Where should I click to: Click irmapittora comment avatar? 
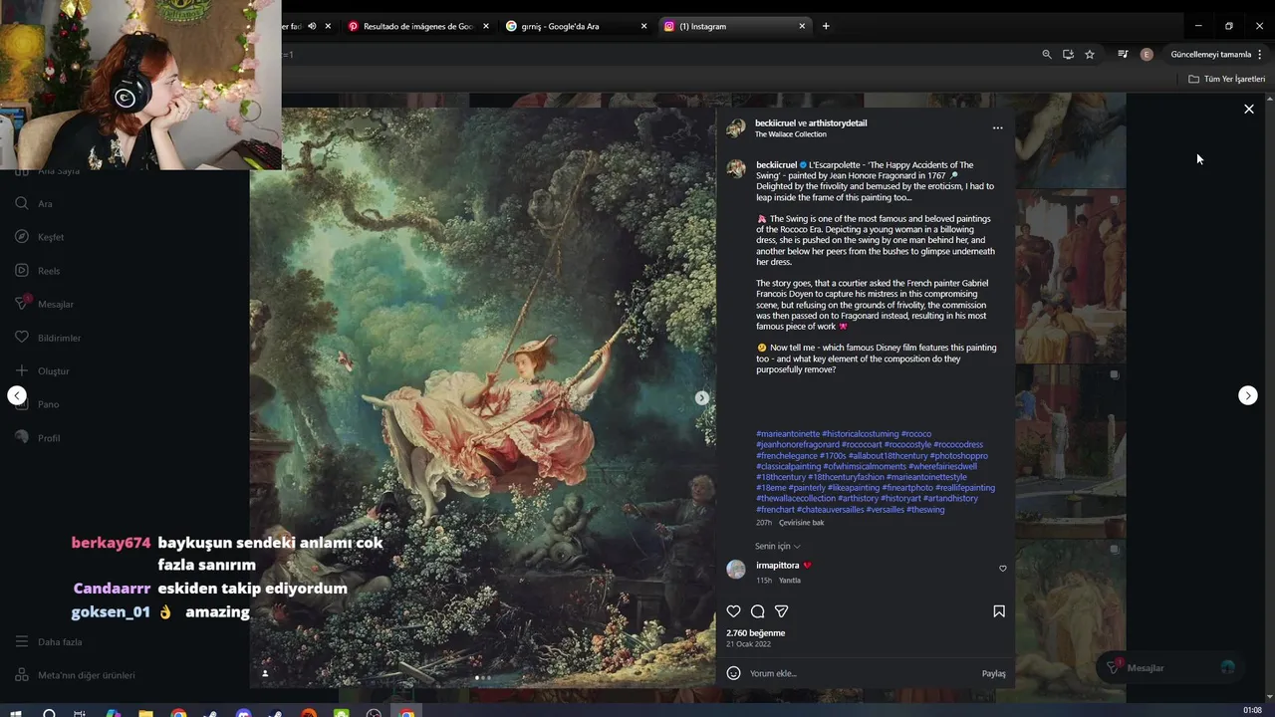pyautogui.click(x=736, y=570)
